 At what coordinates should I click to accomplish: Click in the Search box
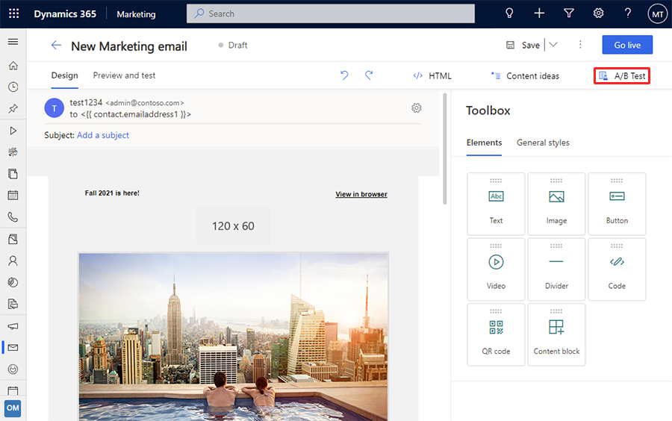click(x=331, y=13)
